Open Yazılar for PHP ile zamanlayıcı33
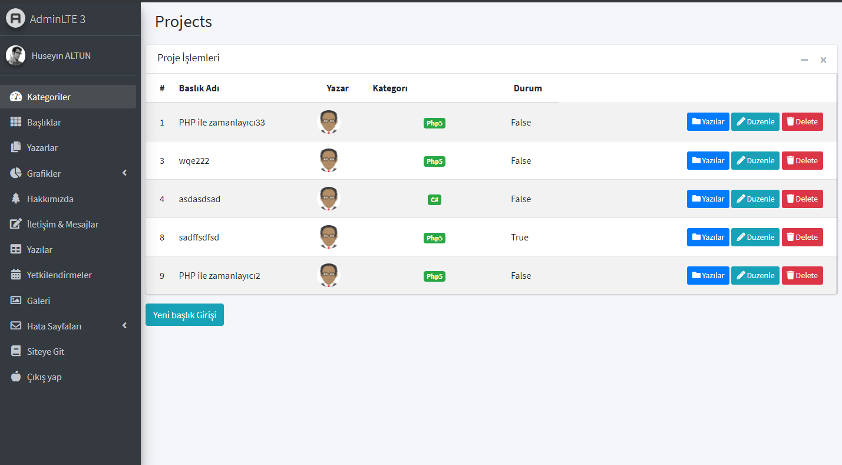The height and width of the screenshot is (465, 842). pos(708,121)
